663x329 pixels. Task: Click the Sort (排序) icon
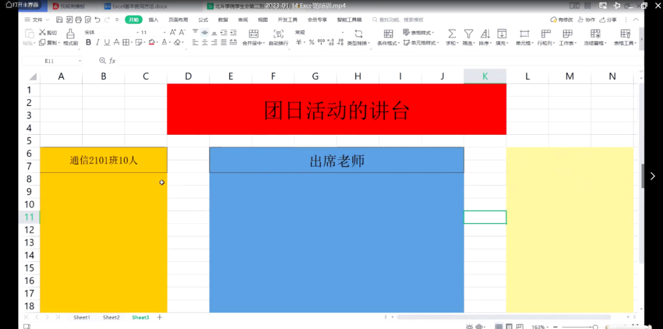484,34
